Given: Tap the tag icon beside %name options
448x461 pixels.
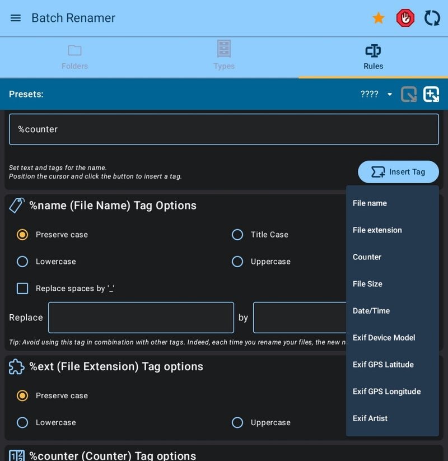Looking at the screenshot, I should coord(16,205).
